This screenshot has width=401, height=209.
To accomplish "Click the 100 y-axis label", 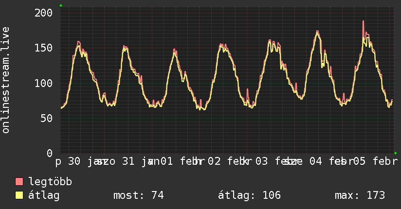I will click(x=43, y=83).
